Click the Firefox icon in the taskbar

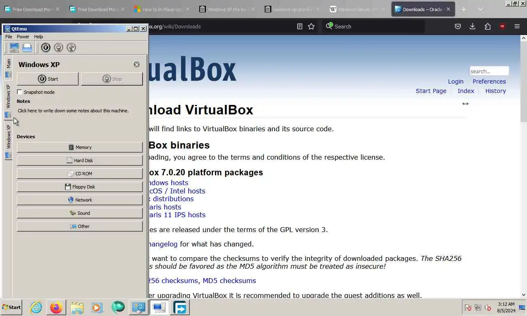tap(56, 307)
